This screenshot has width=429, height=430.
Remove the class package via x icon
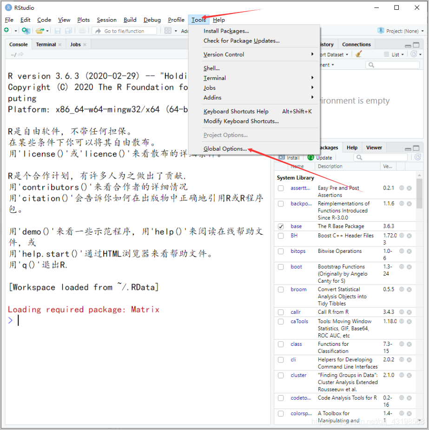(x=409, y=344)
